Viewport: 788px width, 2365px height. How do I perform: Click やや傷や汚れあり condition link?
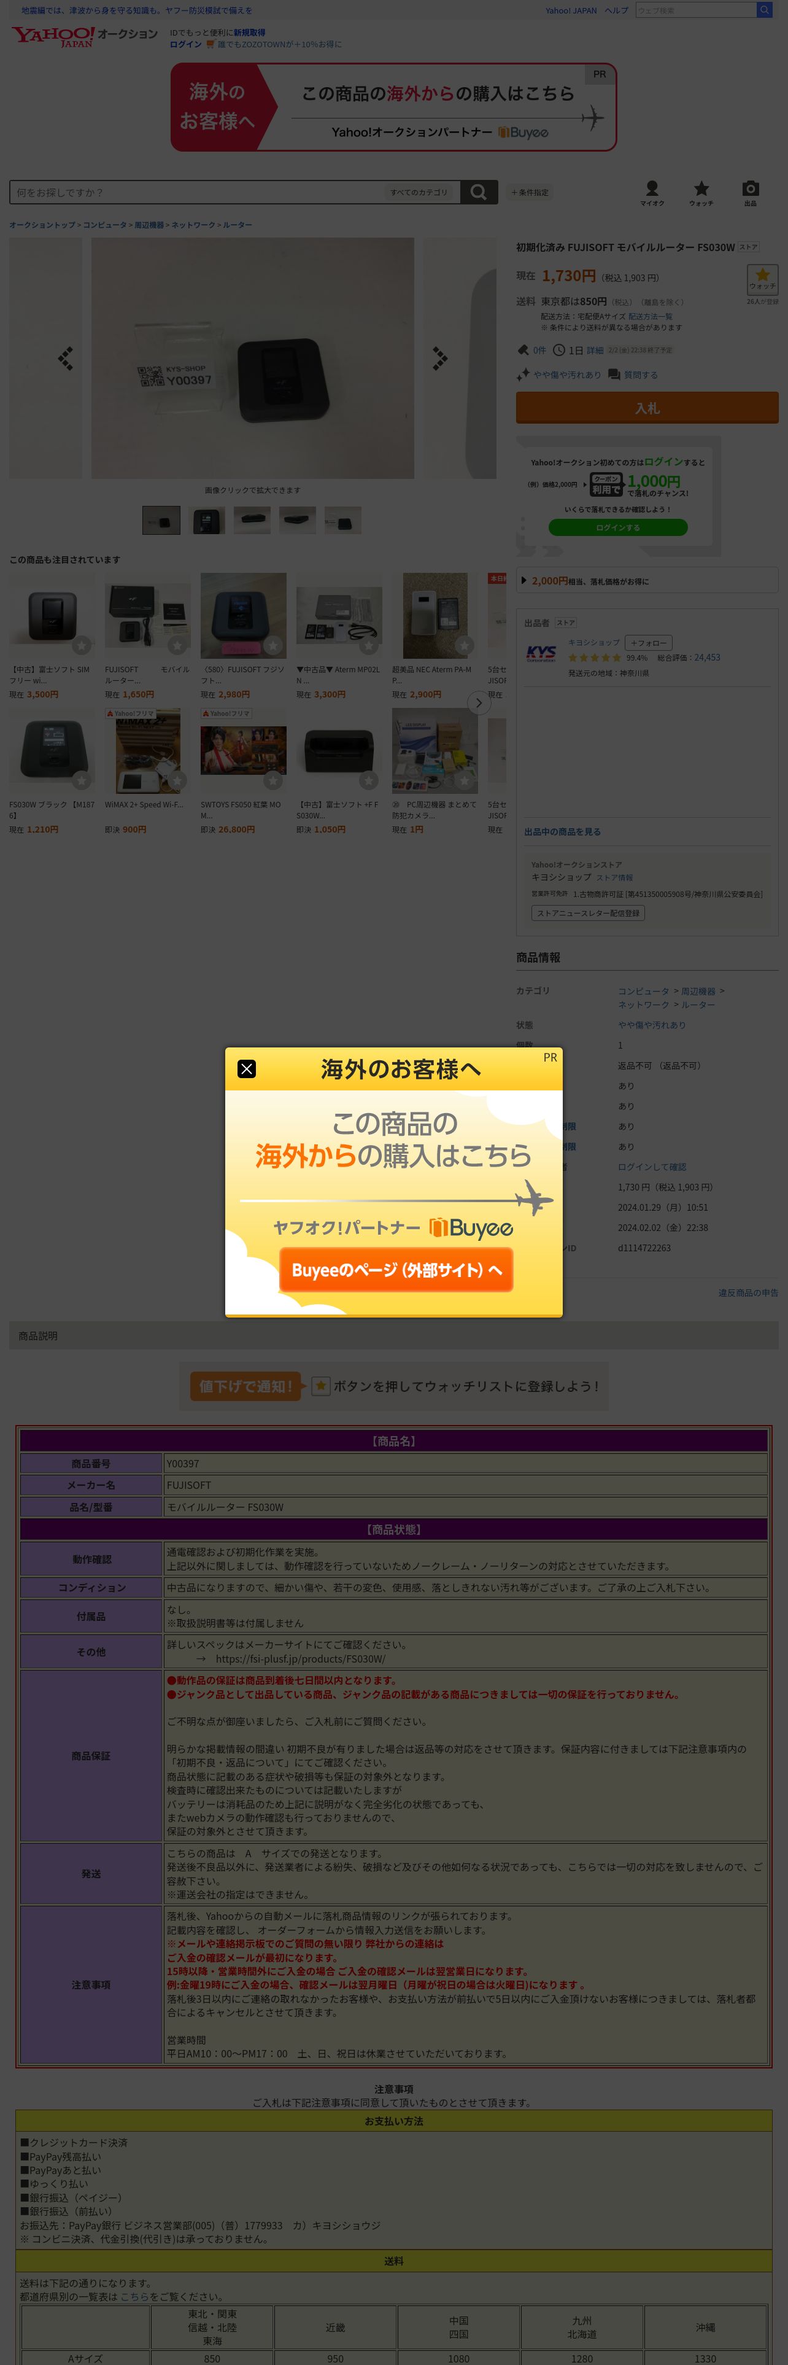[x=567, y=375]
